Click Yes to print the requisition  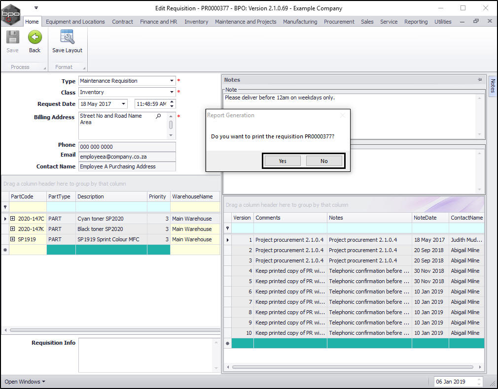click(x=283, y=161)
